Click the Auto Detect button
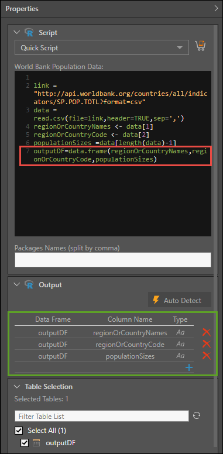This screenshot has width=223, height=454. (x=180, y=300)
